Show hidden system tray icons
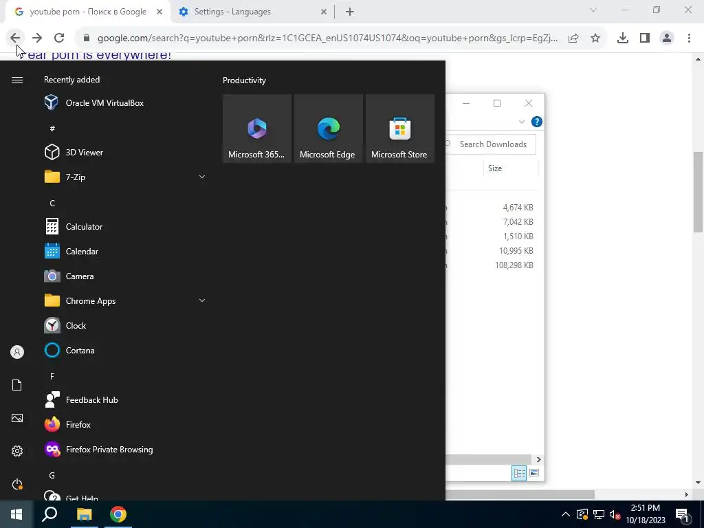The image size is (704, 528). [x=566, y=514]
